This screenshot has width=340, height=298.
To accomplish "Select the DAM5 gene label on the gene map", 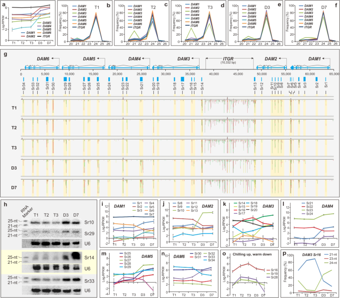I will (x=89, y=59).
